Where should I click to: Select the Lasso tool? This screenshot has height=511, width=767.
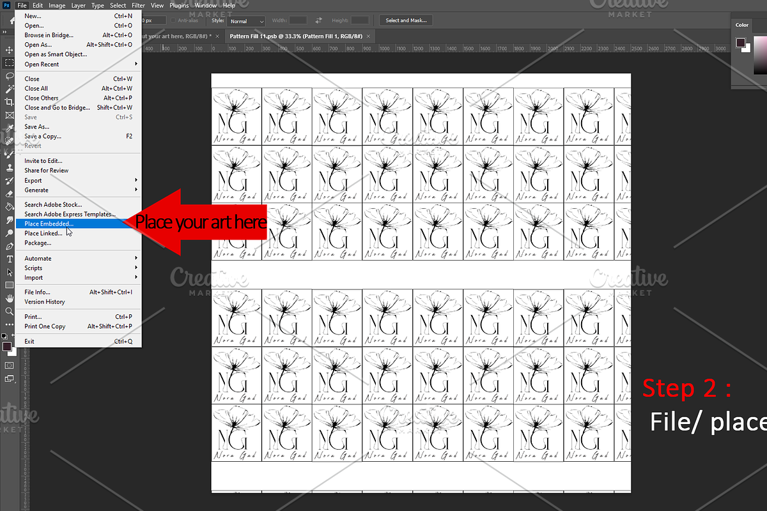9,76
